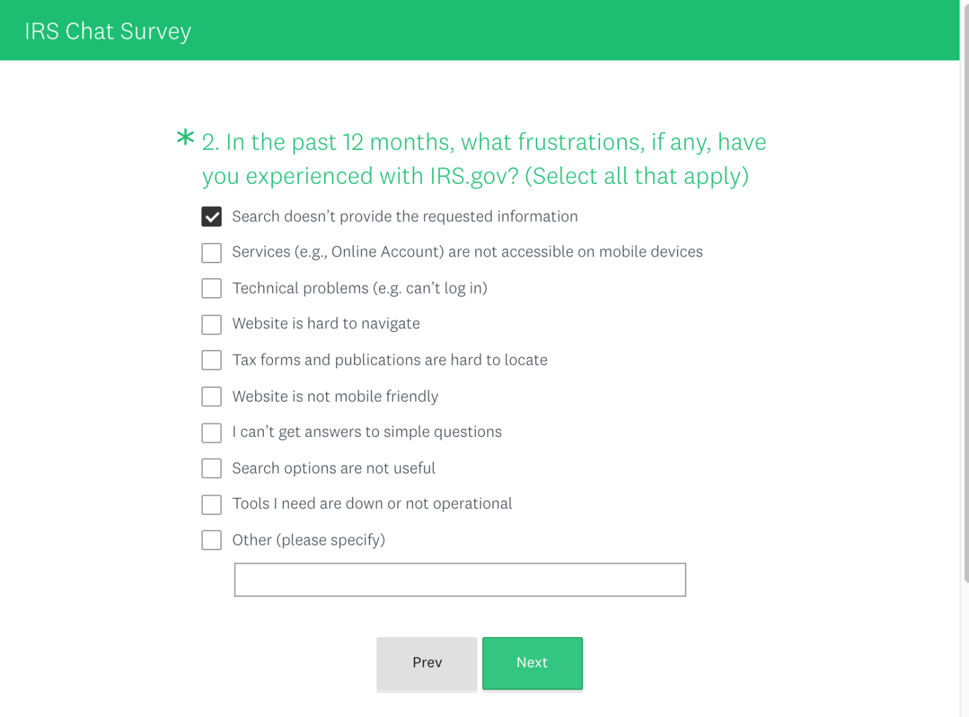Click the 'IRS Chat Survey' header title
This screenshot has width=969, height=717.
click(108, 31)
